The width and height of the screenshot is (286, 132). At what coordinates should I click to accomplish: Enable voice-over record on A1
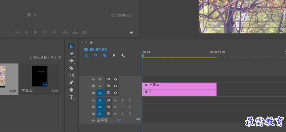click(x=130, y=100)
